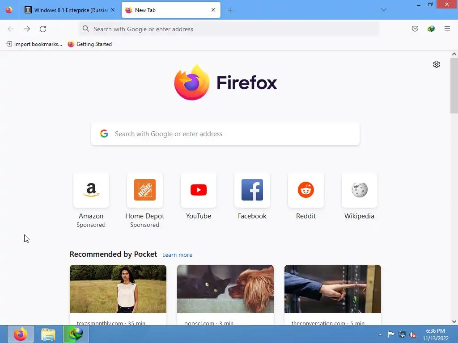The image size is (458, 343).
Task: Click the Sponsored label under Home Depot
Action: [x=144, y=225]
